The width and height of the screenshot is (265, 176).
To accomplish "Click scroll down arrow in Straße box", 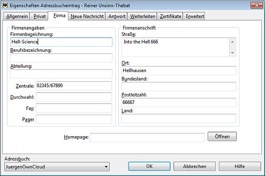I will tap(233, 53).
